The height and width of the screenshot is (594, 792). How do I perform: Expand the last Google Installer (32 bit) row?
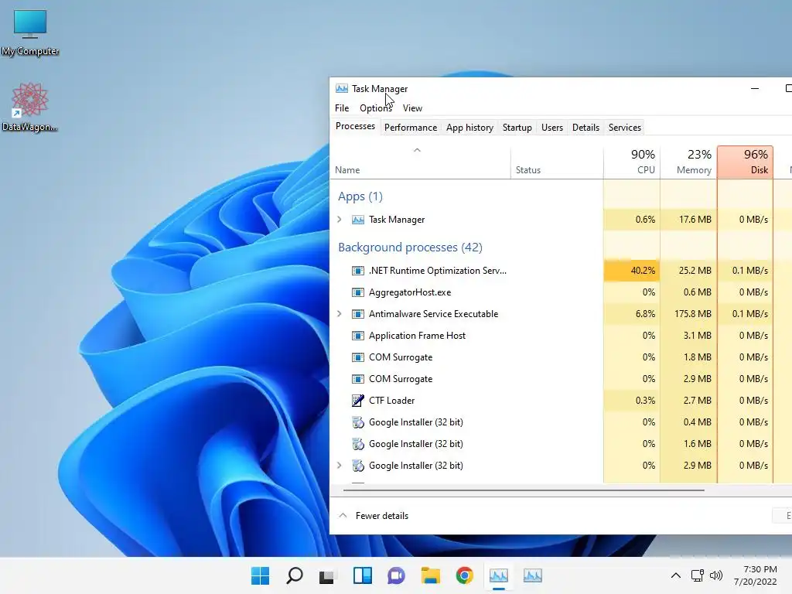340,465
